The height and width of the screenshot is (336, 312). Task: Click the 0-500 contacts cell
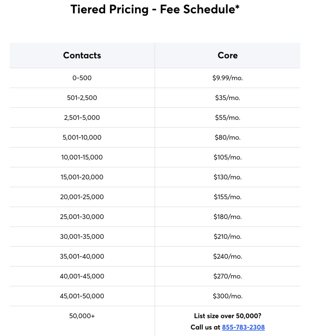[82, 78]
